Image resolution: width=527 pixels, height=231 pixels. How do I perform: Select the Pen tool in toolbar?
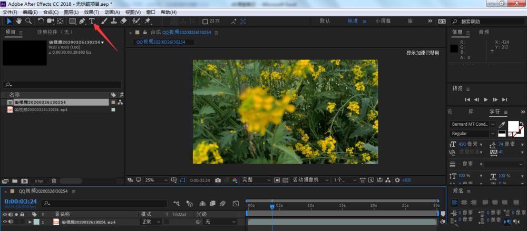[82, 21]
